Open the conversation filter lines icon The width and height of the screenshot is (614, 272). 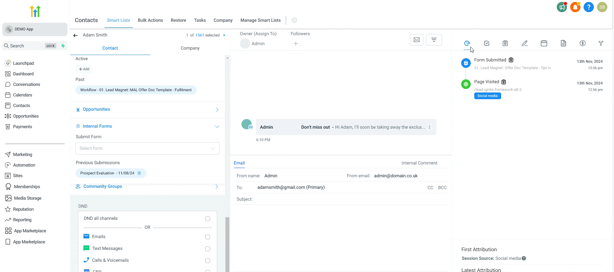point(434,40)
